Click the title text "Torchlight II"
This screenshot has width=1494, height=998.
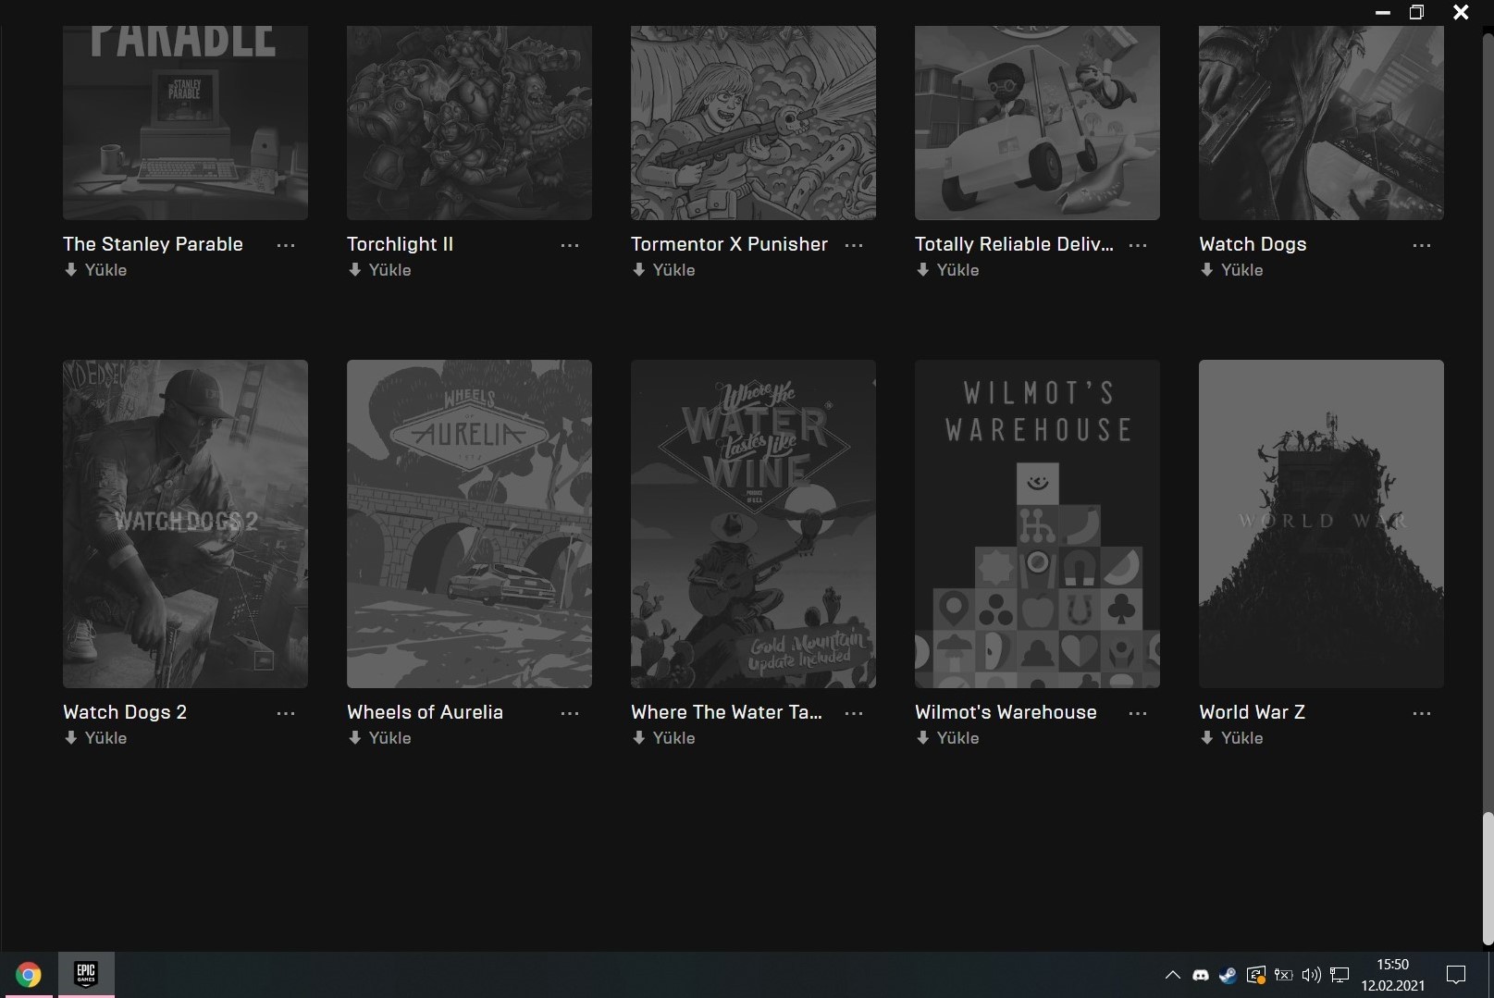(x=400, y=244)
